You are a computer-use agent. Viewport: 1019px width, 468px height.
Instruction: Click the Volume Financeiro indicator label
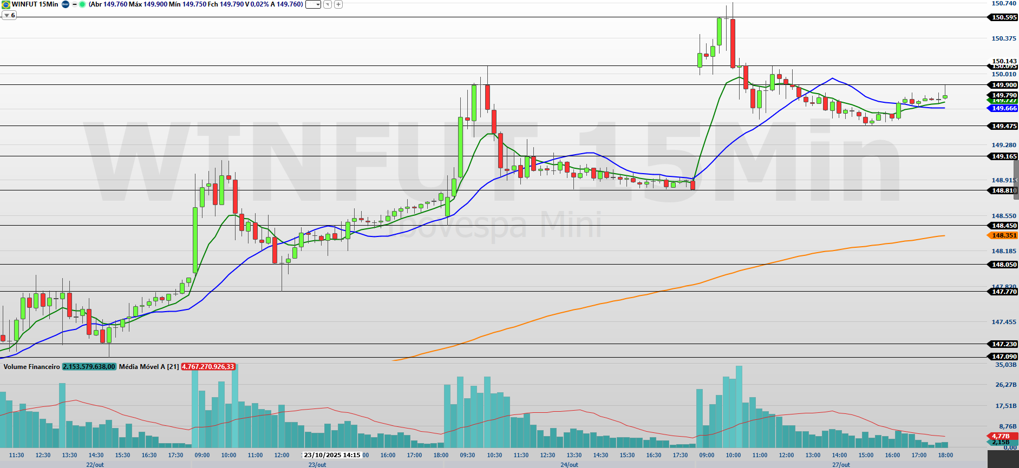[x=31, y=367]
